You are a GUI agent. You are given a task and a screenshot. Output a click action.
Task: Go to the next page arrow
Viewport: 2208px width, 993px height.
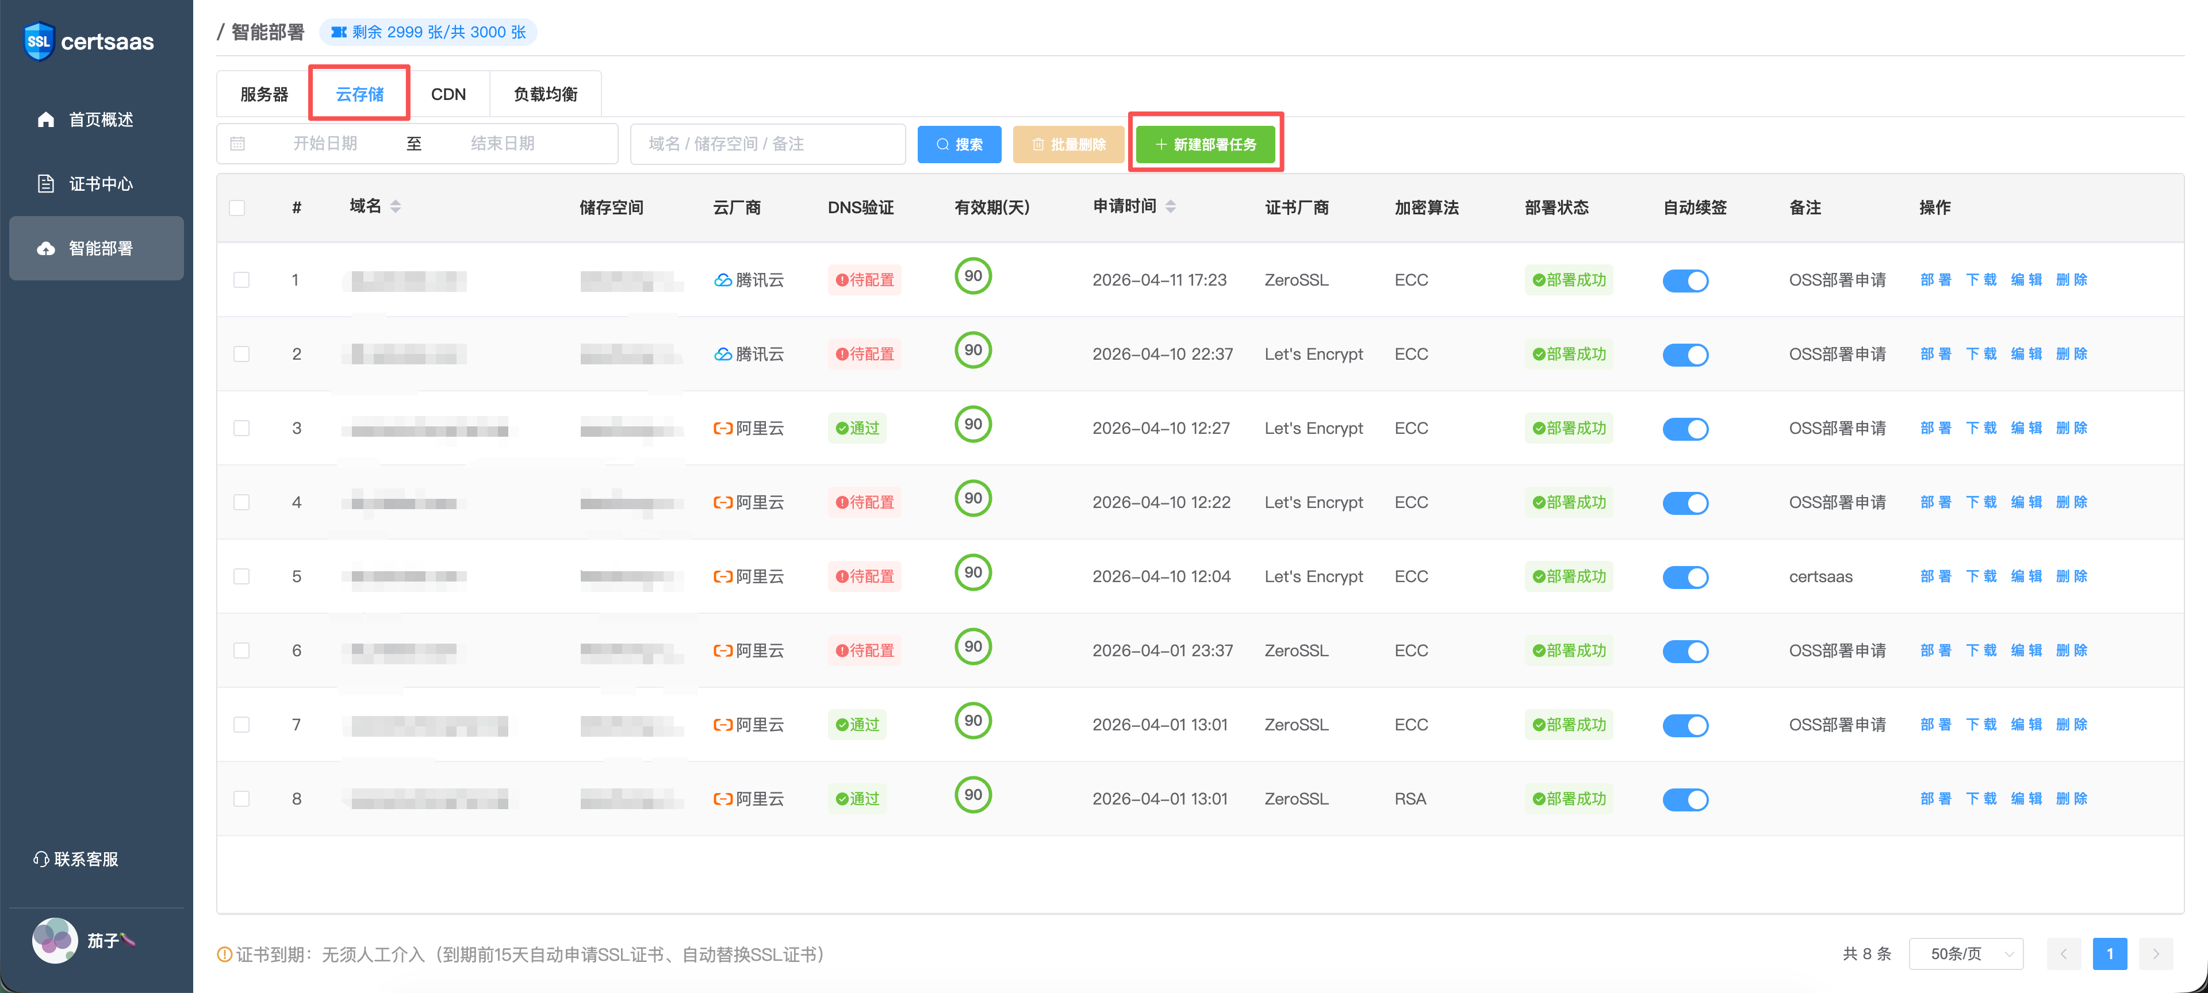(2155, 953)
